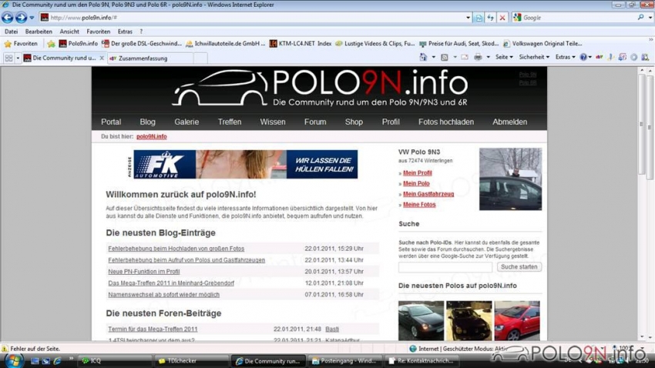Open the Galerie navigation item

pos(186,122)
